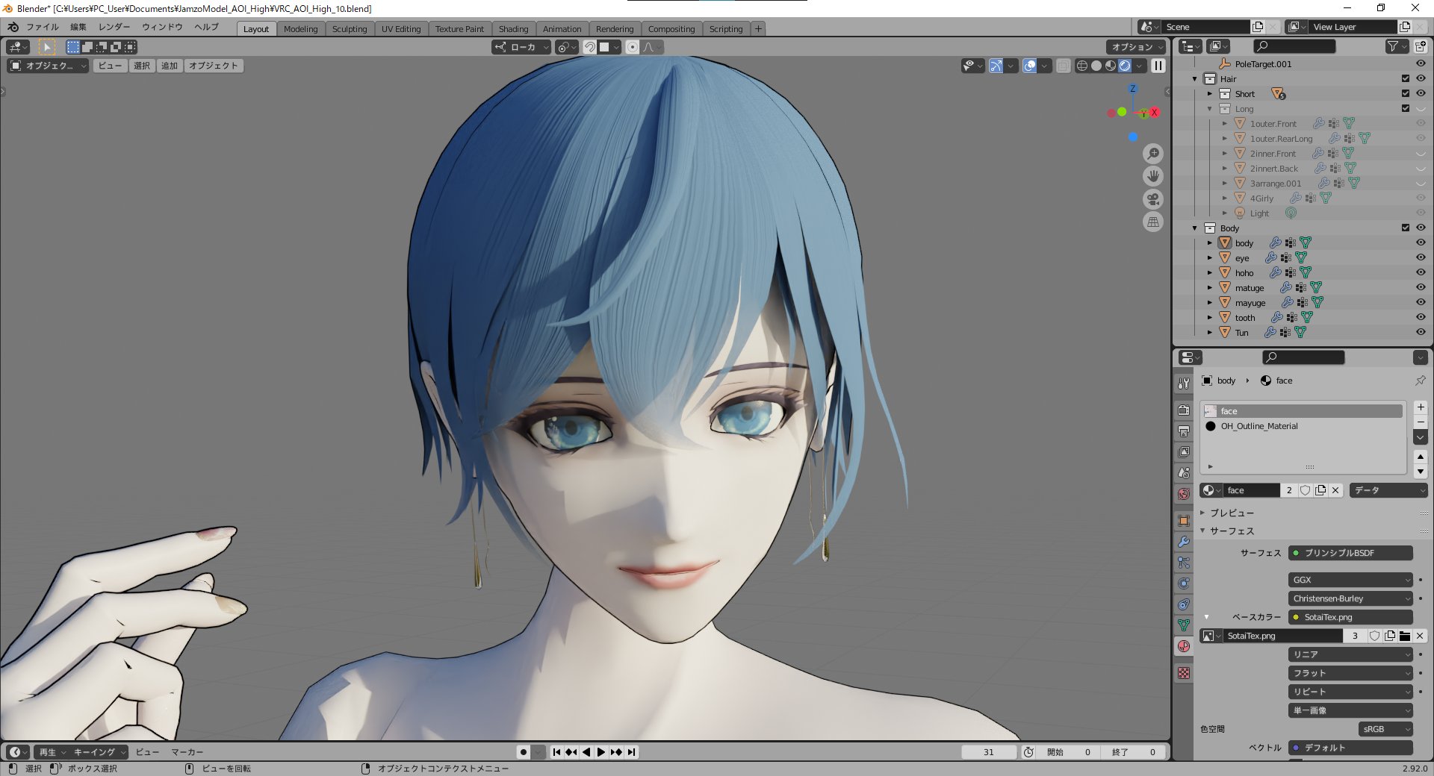Screen dimensions: 1434x776
Task: Open the Christensen-Burley falloff dropdown
Action: coord(1350,598)
